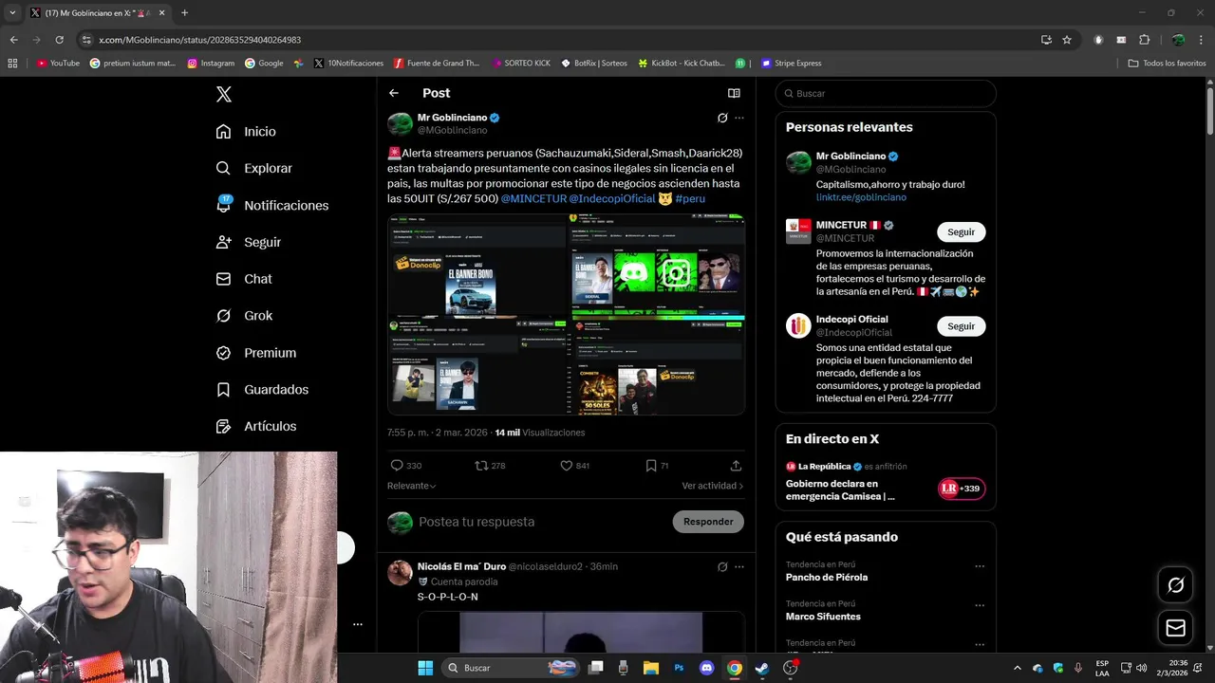
Task: Show hidden system tray icons
Action: [x=1017, y=668]
